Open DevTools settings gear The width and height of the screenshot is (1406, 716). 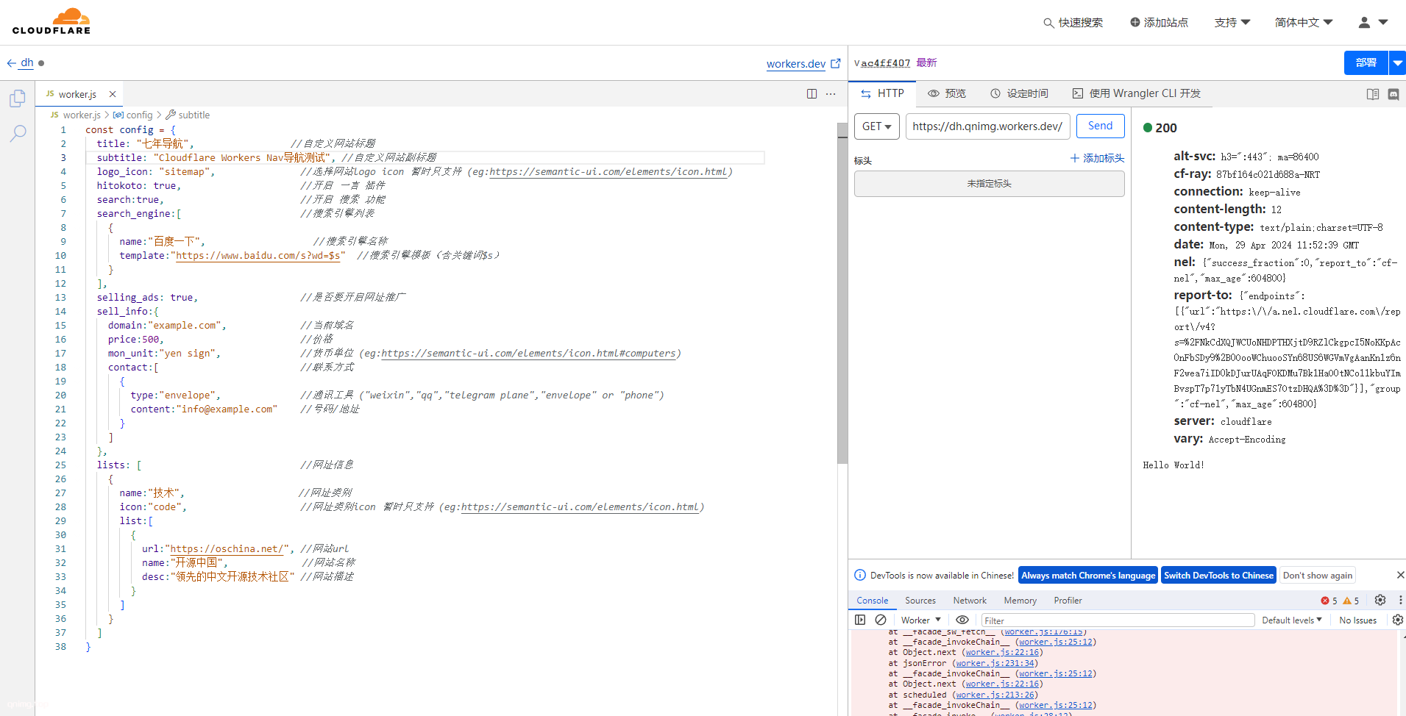(1380, 600)
